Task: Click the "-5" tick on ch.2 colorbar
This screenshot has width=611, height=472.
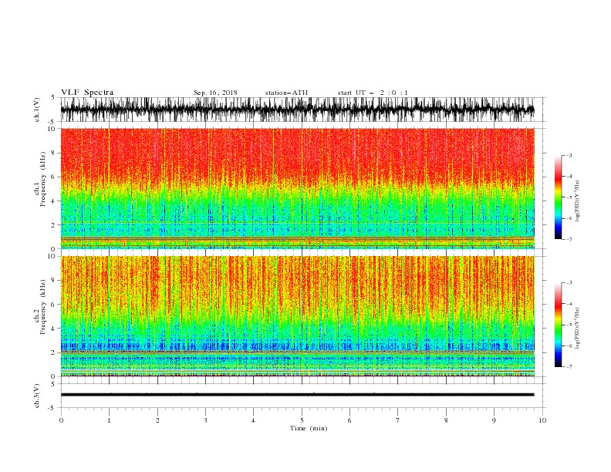Action: pos(569,325)
